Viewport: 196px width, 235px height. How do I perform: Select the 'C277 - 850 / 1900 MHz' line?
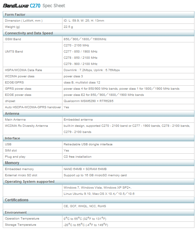pyautogui.click(x=80, y=52)
